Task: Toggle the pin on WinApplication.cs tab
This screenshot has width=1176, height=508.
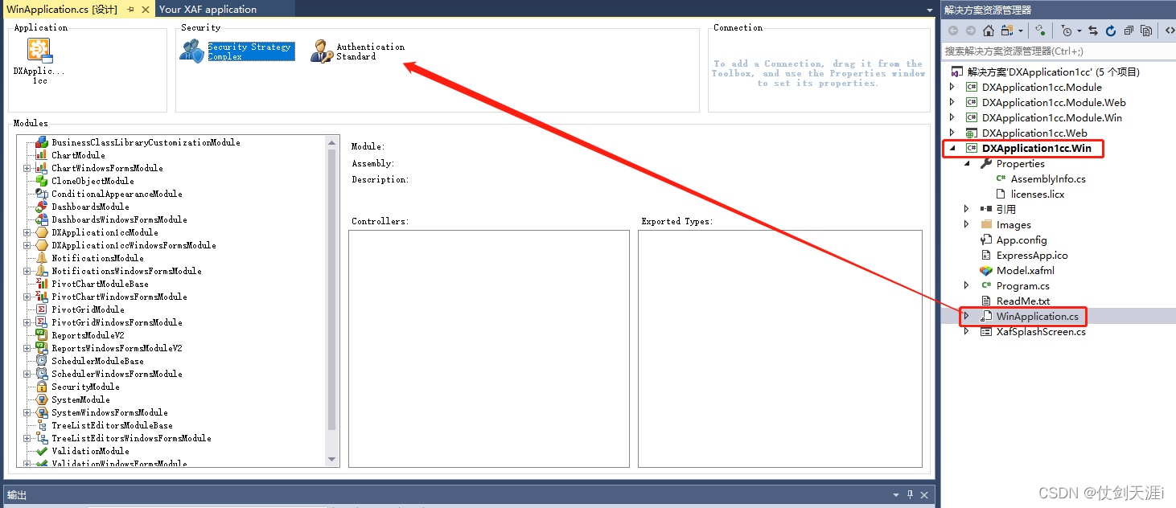Action: 131,10
